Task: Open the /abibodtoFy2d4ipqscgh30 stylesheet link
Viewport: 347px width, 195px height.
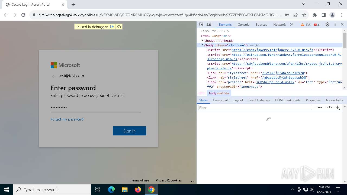Action: click(x=284, y=77)
